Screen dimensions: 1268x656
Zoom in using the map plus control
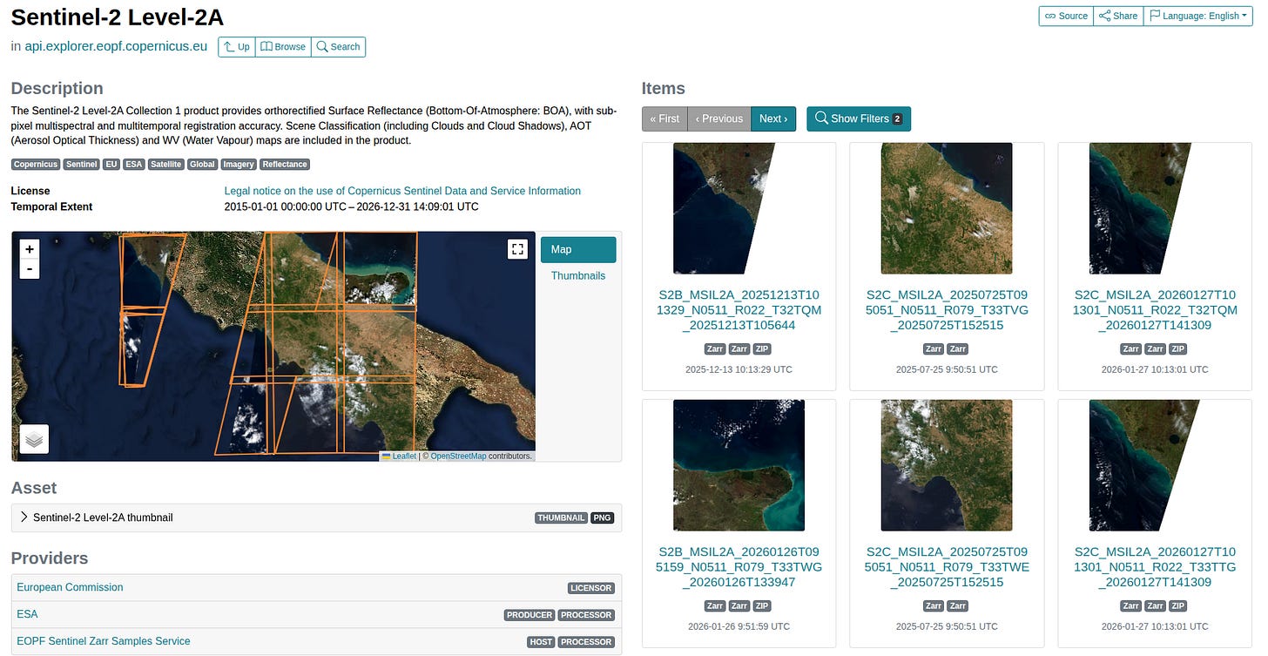point(30,248)
